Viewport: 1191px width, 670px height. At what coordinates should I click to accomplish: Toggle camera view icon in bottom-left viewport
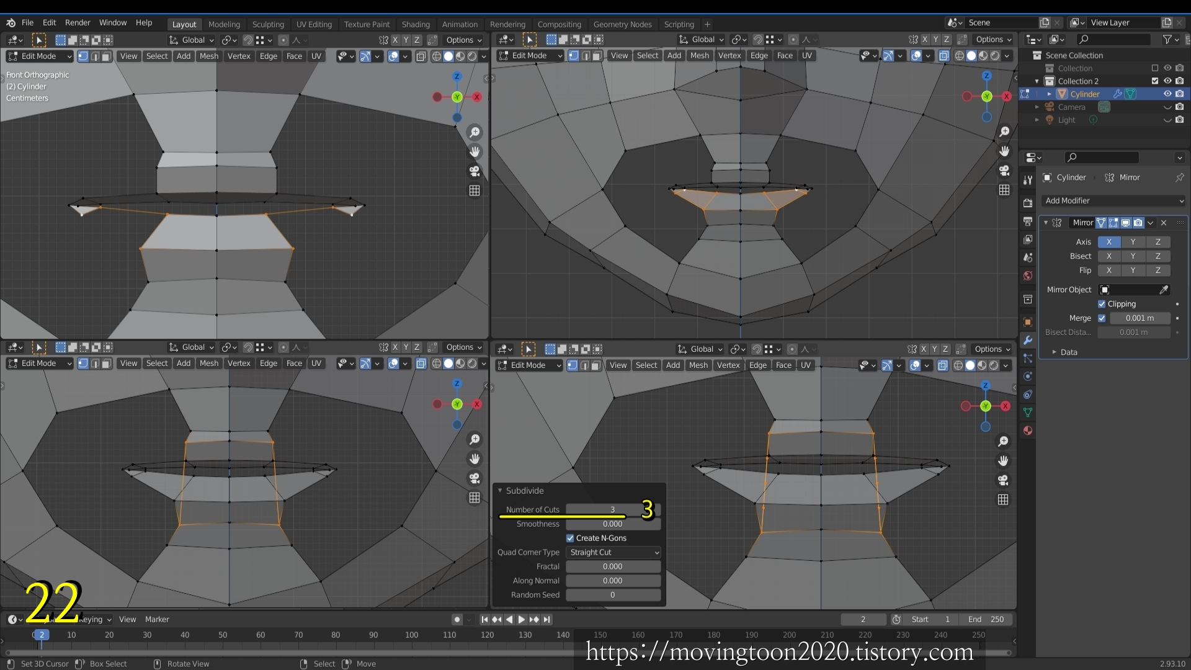[x=475, y=478]
